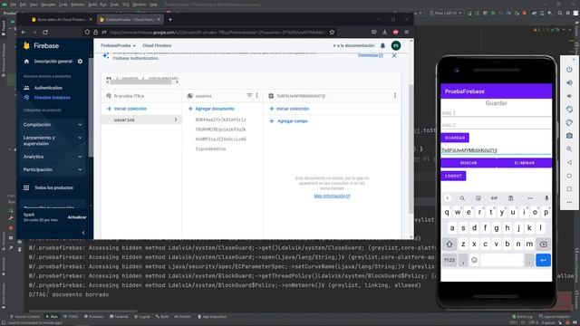Open the Run tab in Android Studio bottom bar
Image resolution: width=580 pixels, height=326 pixels.
coord(52,316)
